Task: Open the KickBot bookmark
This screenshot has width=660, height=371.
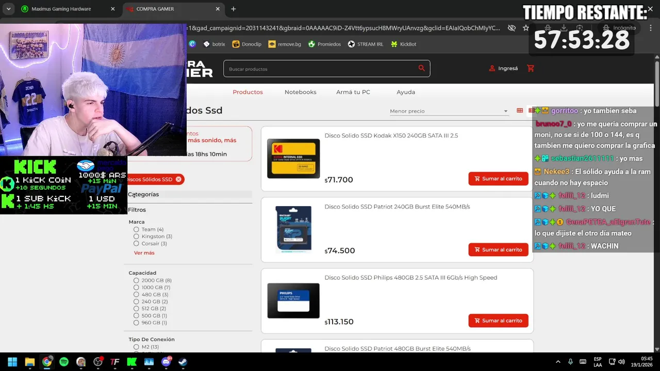Action: pos(403,44)
